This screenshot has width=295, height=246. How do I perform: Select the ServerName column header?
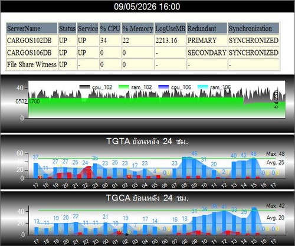pyautogui.click(x=32, y=28)
